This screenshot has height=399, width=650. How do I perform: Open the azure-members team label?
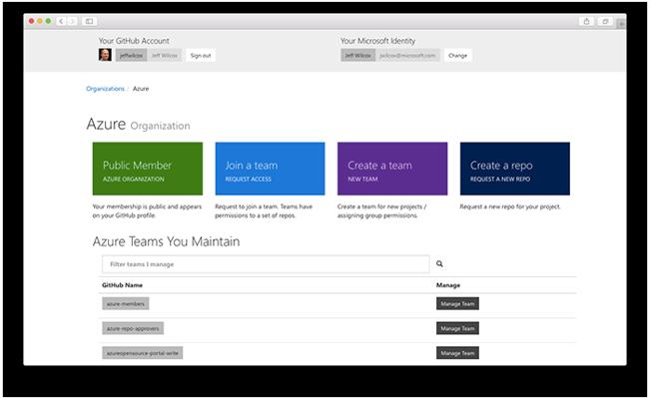click(x=126, y=303)
